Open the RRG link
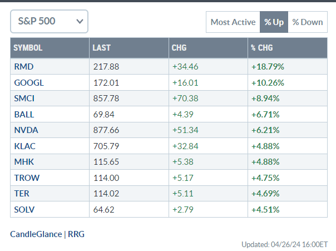Viewport: 336px width, 251px height. click(76, 234)
